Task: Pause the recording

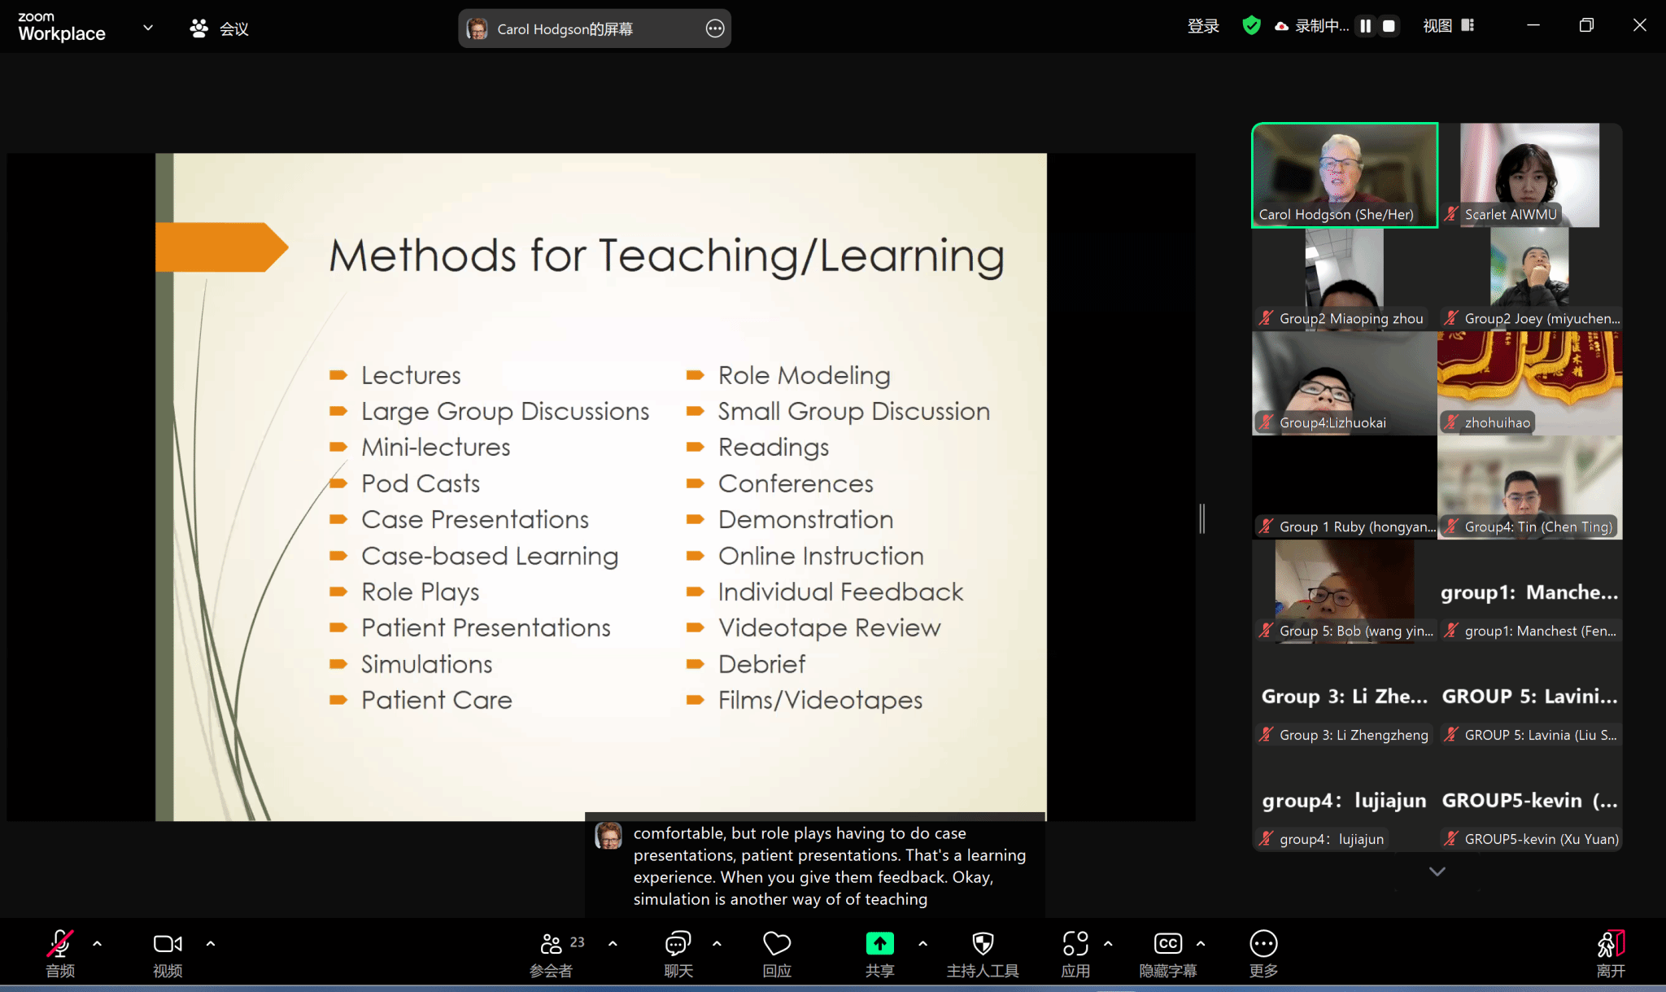Action: pyautogui.click(x=1366, y=26)
